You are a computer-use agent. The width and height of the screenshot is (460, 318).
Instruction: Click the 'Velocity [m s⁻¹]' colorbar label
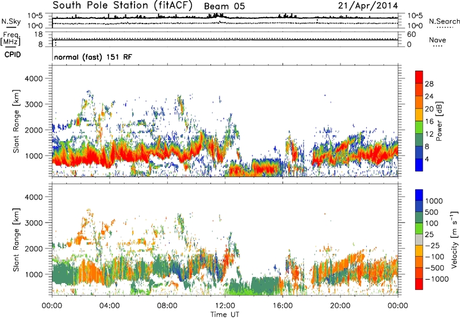pos(454,239)
